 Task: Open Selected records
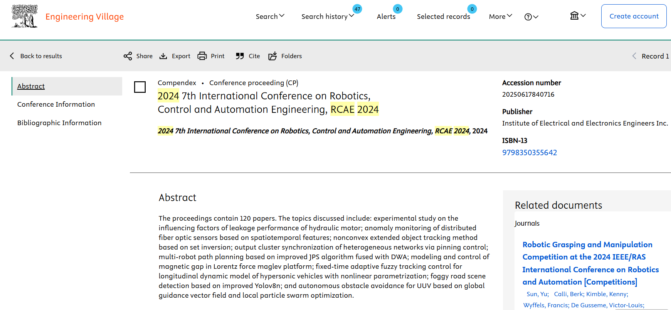(443, 16)
